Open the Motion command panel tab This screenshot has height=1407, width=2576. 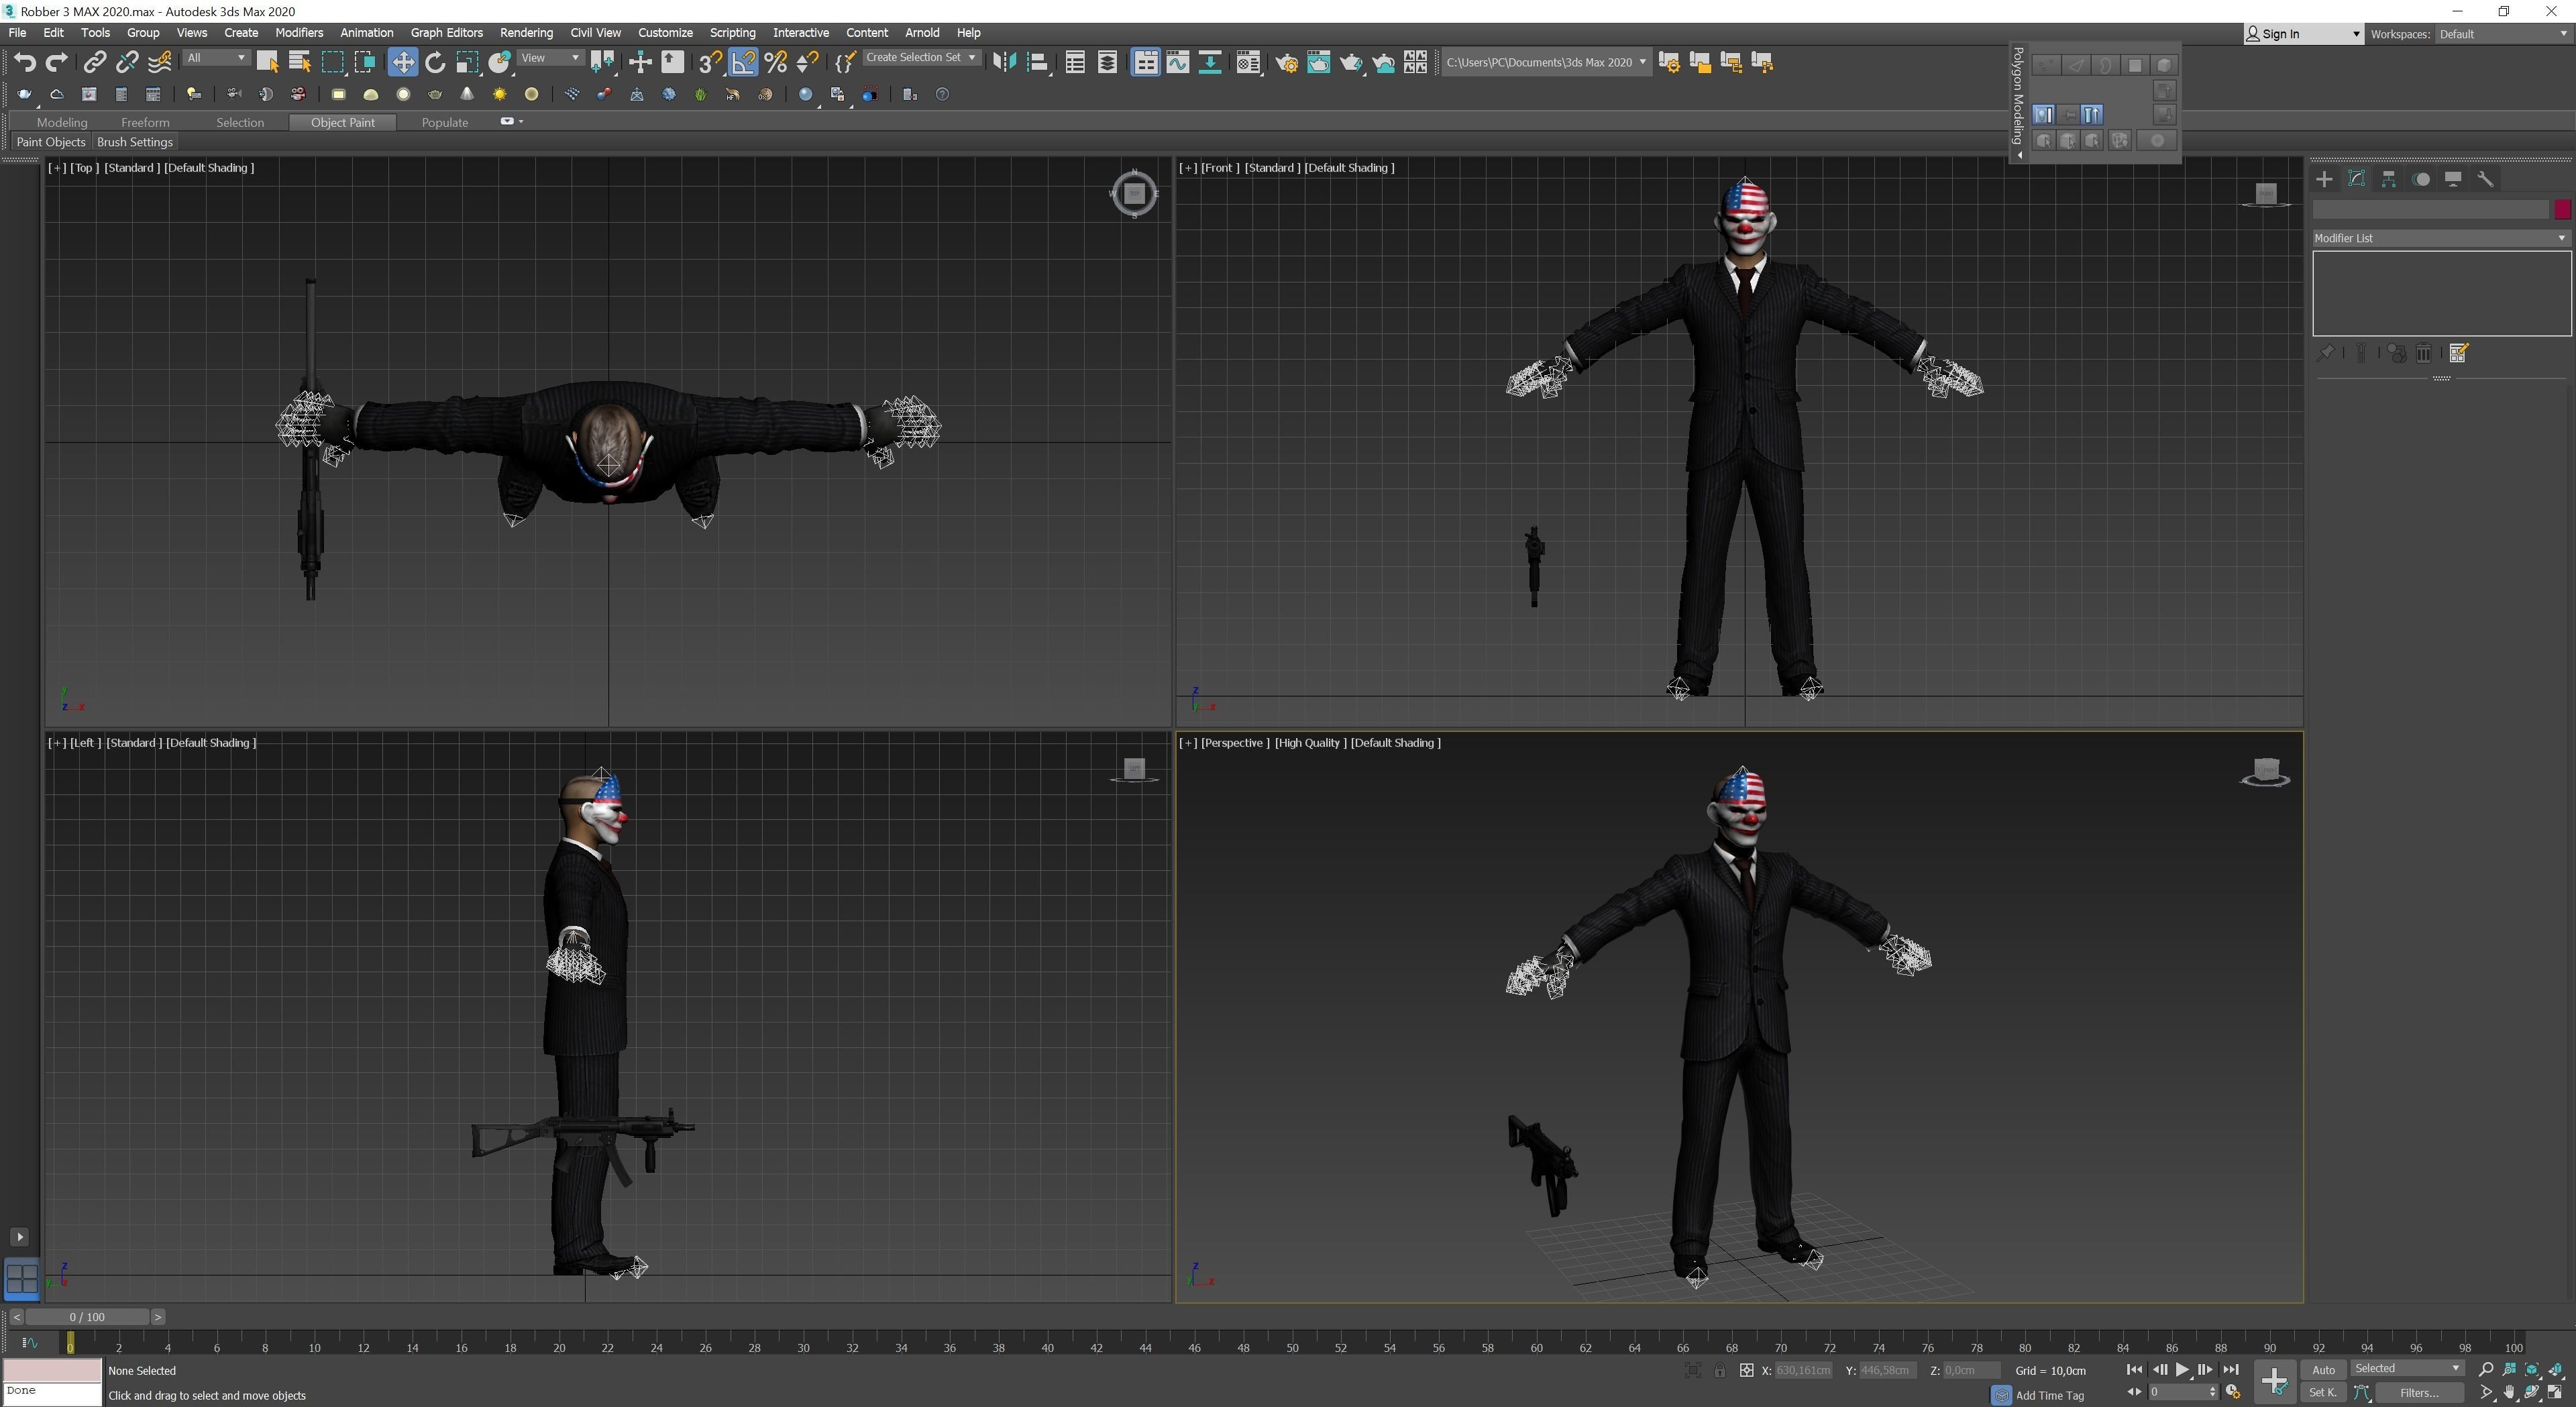pyautogui.click(x=2421, y=179)
